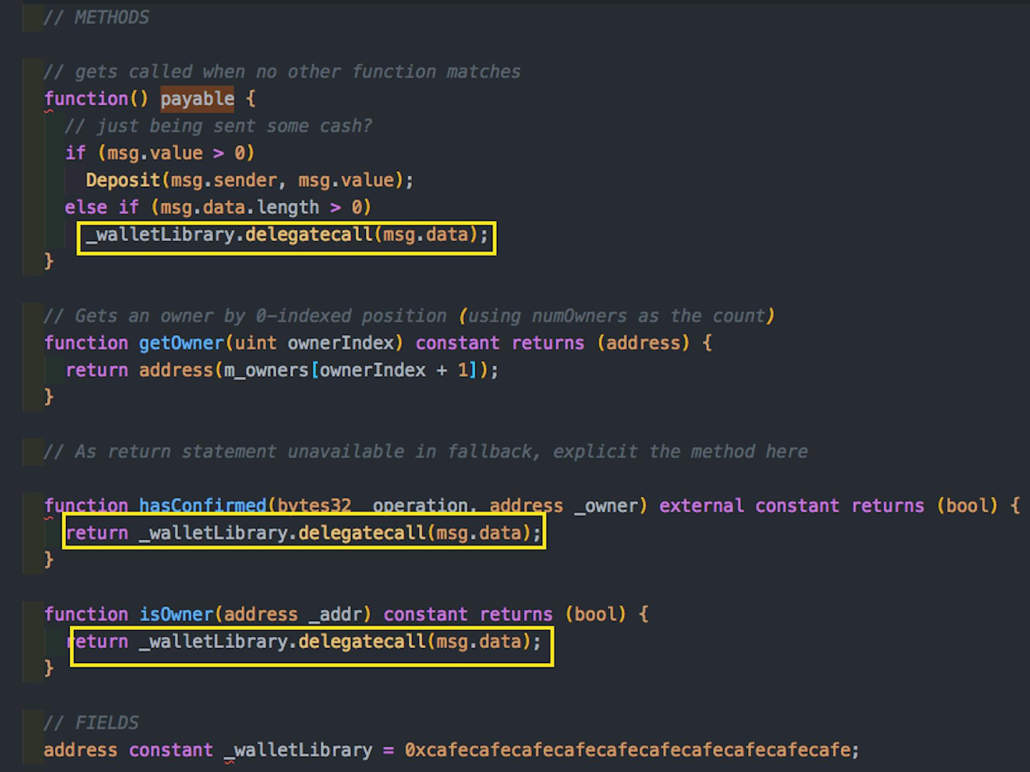Select the isOwner function name
This screenshot has height=772, width=1030.
[176, 614]
